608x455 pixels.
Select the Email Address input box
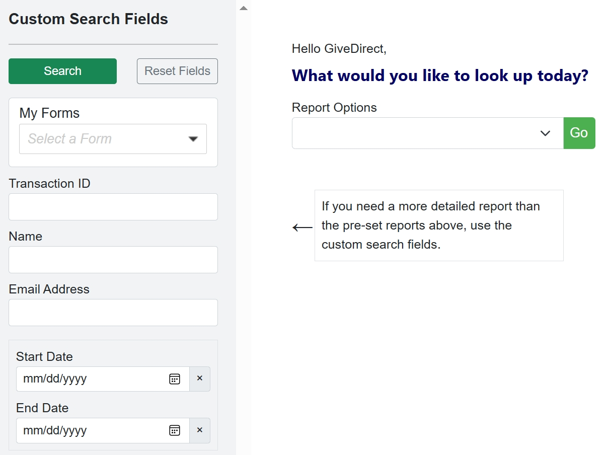coord(113,313)
